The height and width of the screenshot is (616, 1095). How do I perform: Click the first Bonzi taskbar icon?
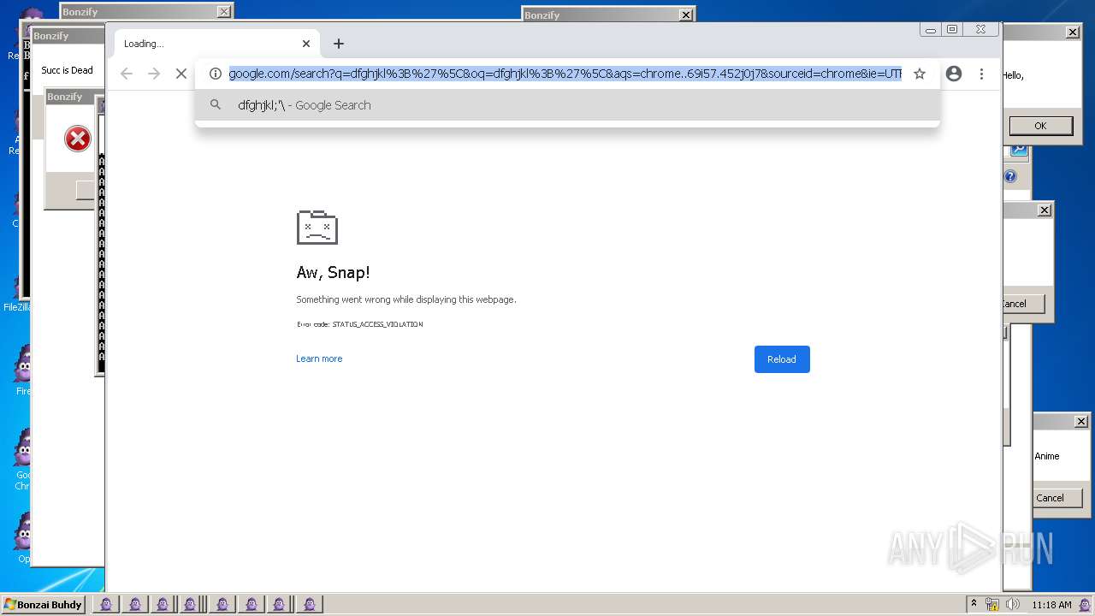(105, 604)
